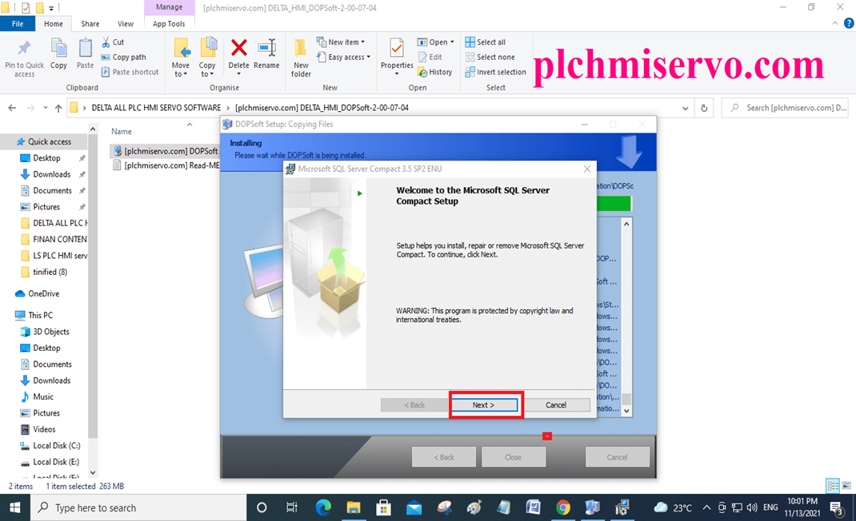Go back using the navigation back arrow
Viewport: 856px width, 521px height.
[x=12, y=108]
